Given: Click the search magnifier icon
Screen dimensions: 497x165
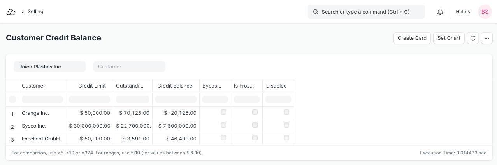Looking at the screenshot, I should click(316, 12).
